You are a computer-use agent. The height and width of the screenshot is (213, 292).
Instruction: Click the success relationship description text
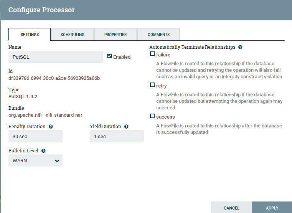pyautogui.click(x=219, y=129)
